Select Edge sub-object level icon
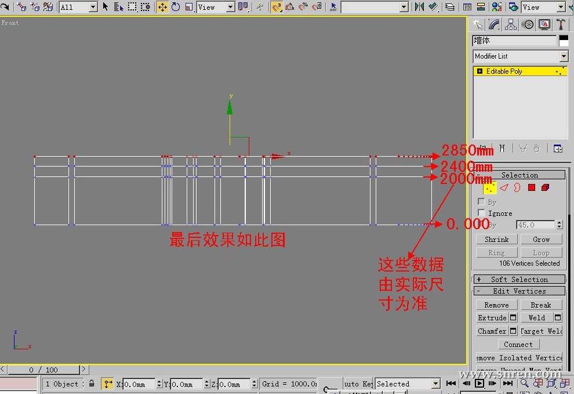Image resolution: width=574 pixels, height=394 pixels. tap(504, 187)
